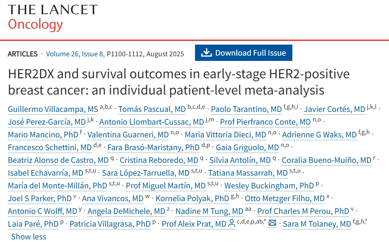The width and height of the screenshot is (389, 244).
Task: Open Volume 26, Issue 8 link
Action: (75, 54)
